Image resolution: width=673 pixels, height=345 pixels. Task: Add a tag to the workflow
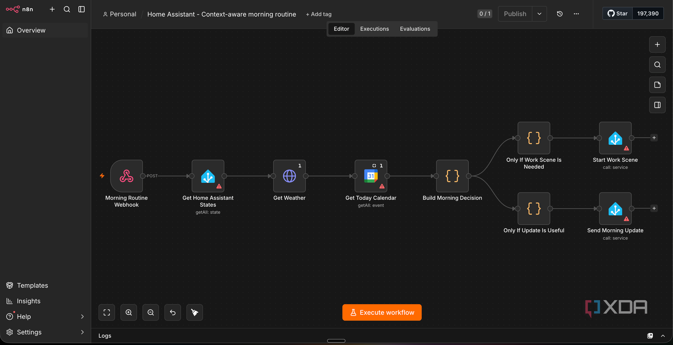tap(319, 14)
